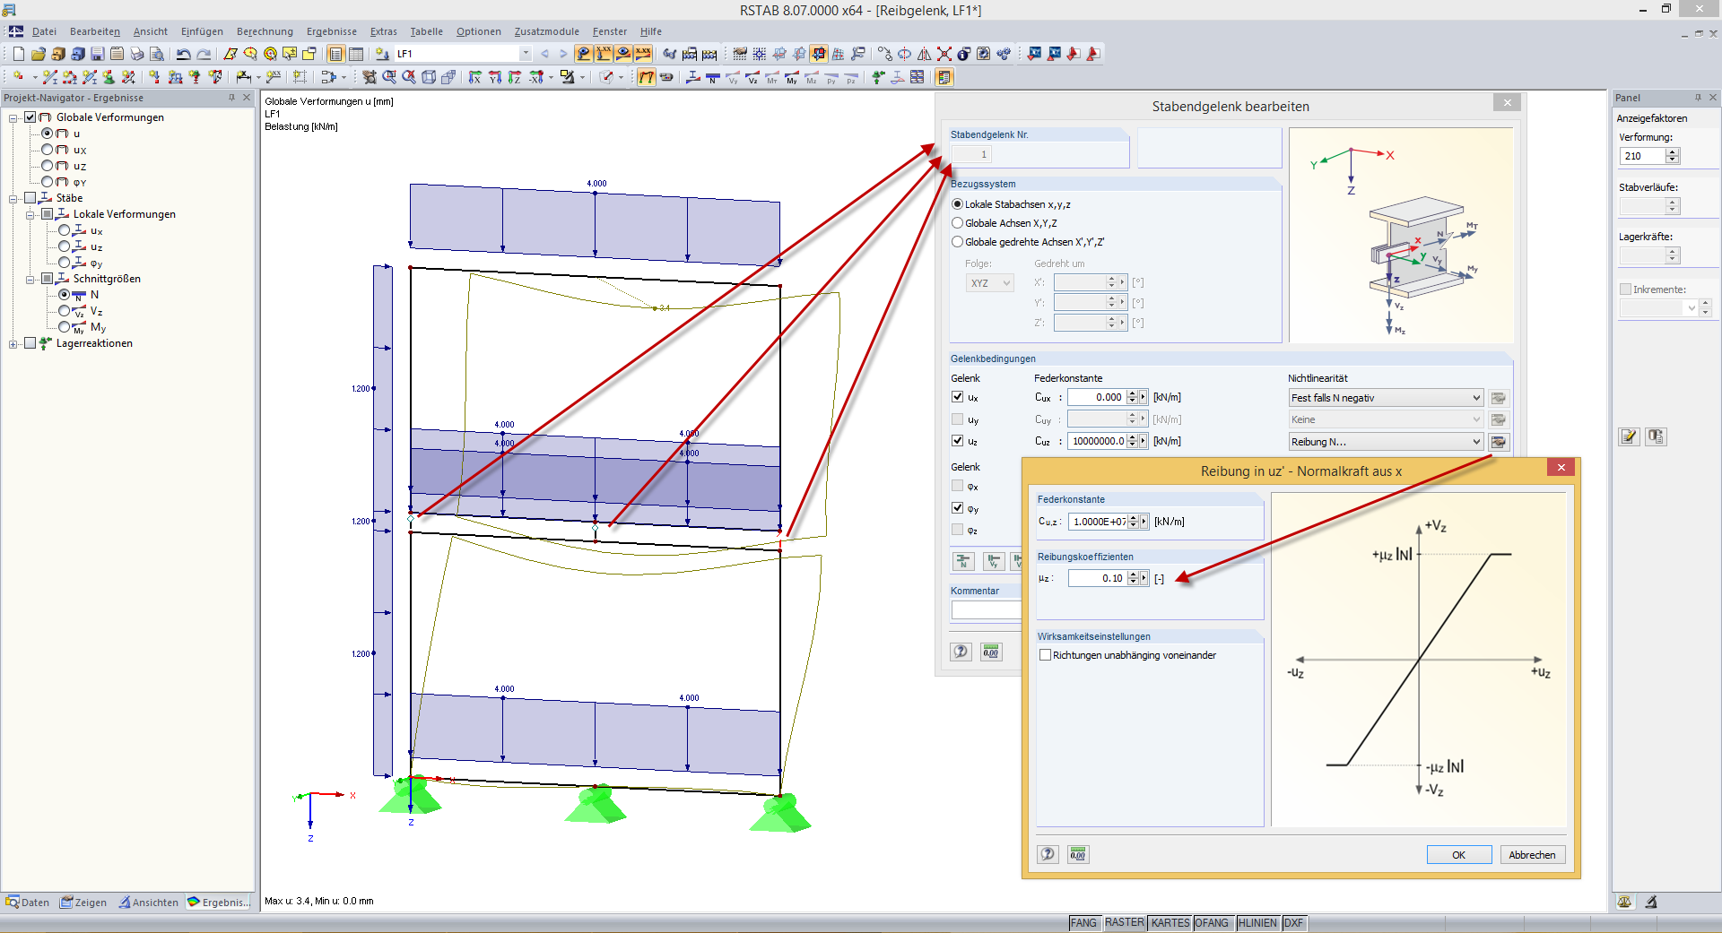Image resolution: width=1722 pixels, height=933 pixels.
Task: Click units 0.00 icon in Reibung dialog
Action: pyautogui.click(x=1078, y=854)
